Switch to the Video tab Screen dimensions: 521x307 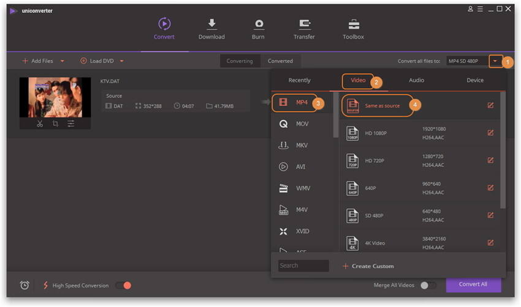click(x=358, y=81)
